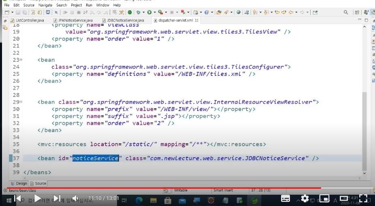Screen dimensions: 375x206
Task: Open the Forward history dropdown arrow
Action: coord(308,13)
